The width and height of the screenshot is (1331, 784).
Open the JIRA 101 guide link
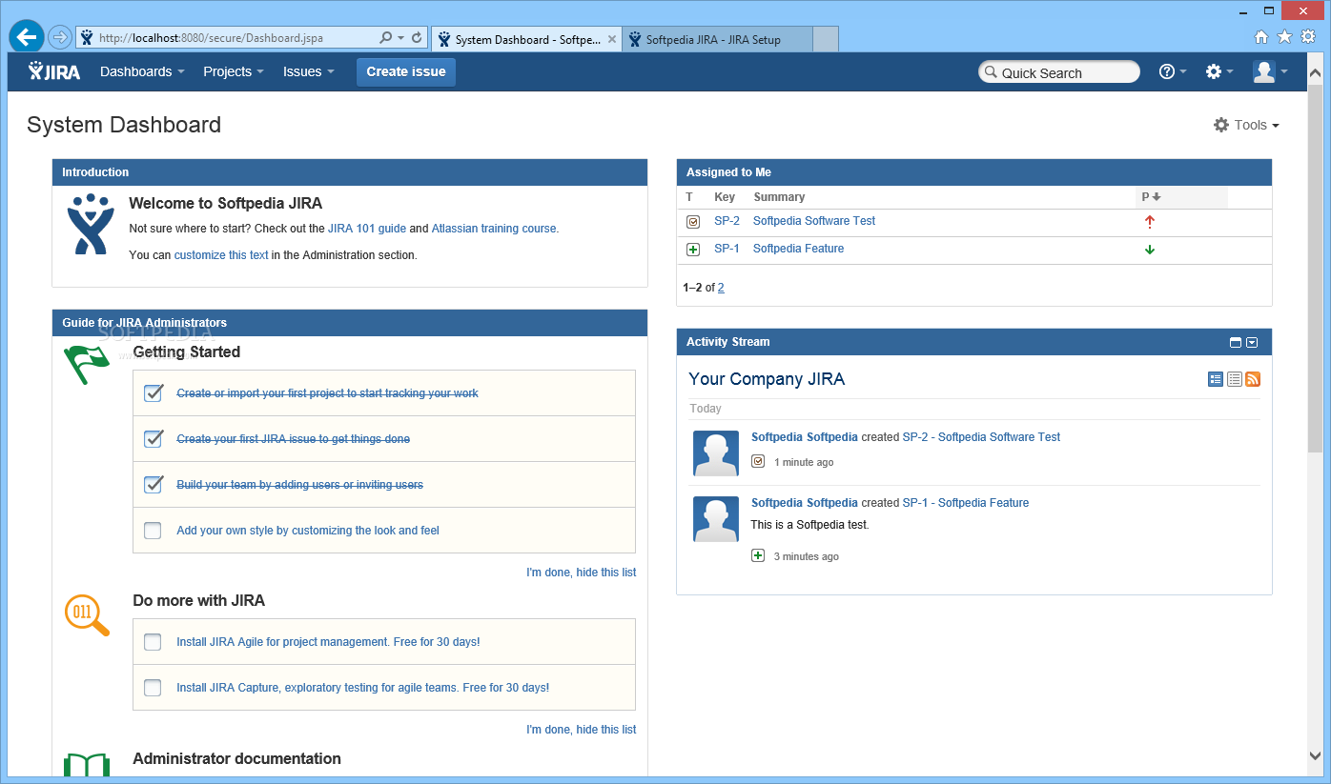pyautogui.click(x=367, y=229)
